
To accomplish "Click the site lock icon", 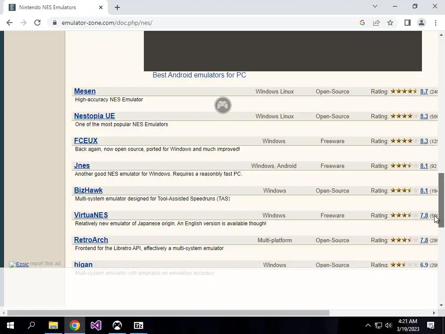I will coord(55,23).
